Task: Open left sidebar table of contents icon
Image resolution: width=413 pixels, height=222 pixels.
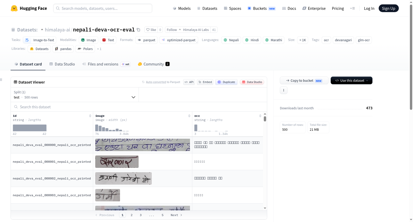Action: (x=1, y=80)
